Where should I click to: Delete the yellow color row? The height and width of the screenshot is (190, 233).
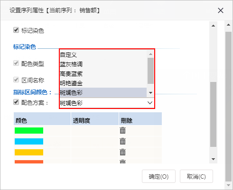coord(122,152)
